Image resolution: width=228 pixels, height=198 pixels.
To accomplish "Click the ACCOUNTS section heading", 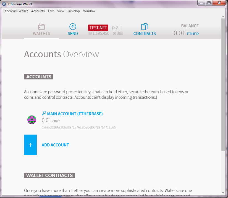I will (39, 77).
